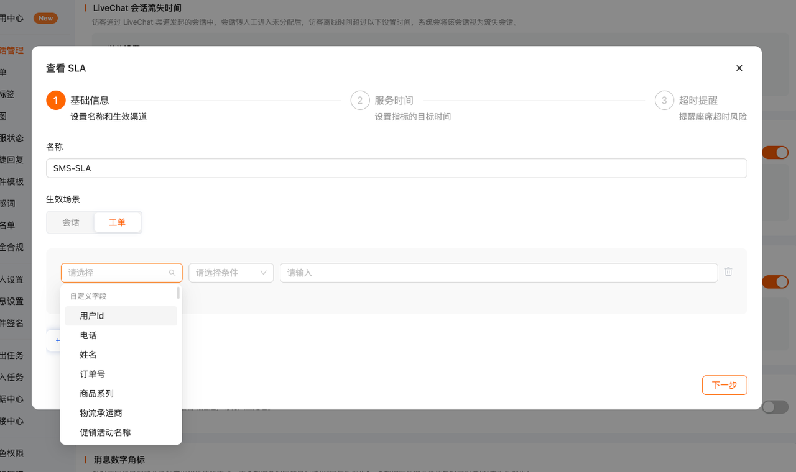Select the 工单 scene tab

tap(117, 222)
